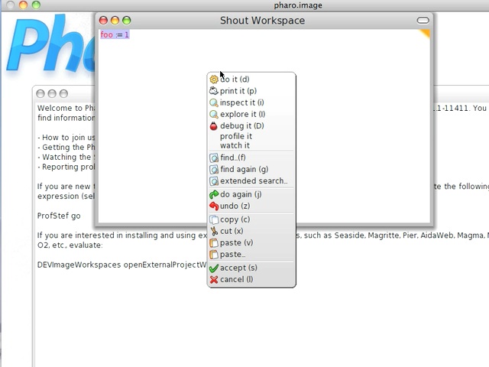Minimize the Shout Workspace with yellow button
489x367 pixels.
point(115,21)
